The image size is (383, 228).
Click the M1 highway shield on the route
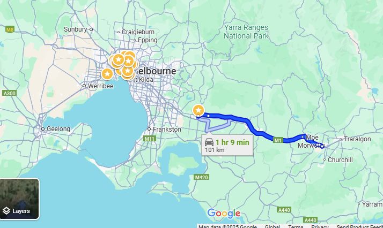coord(278,140)
